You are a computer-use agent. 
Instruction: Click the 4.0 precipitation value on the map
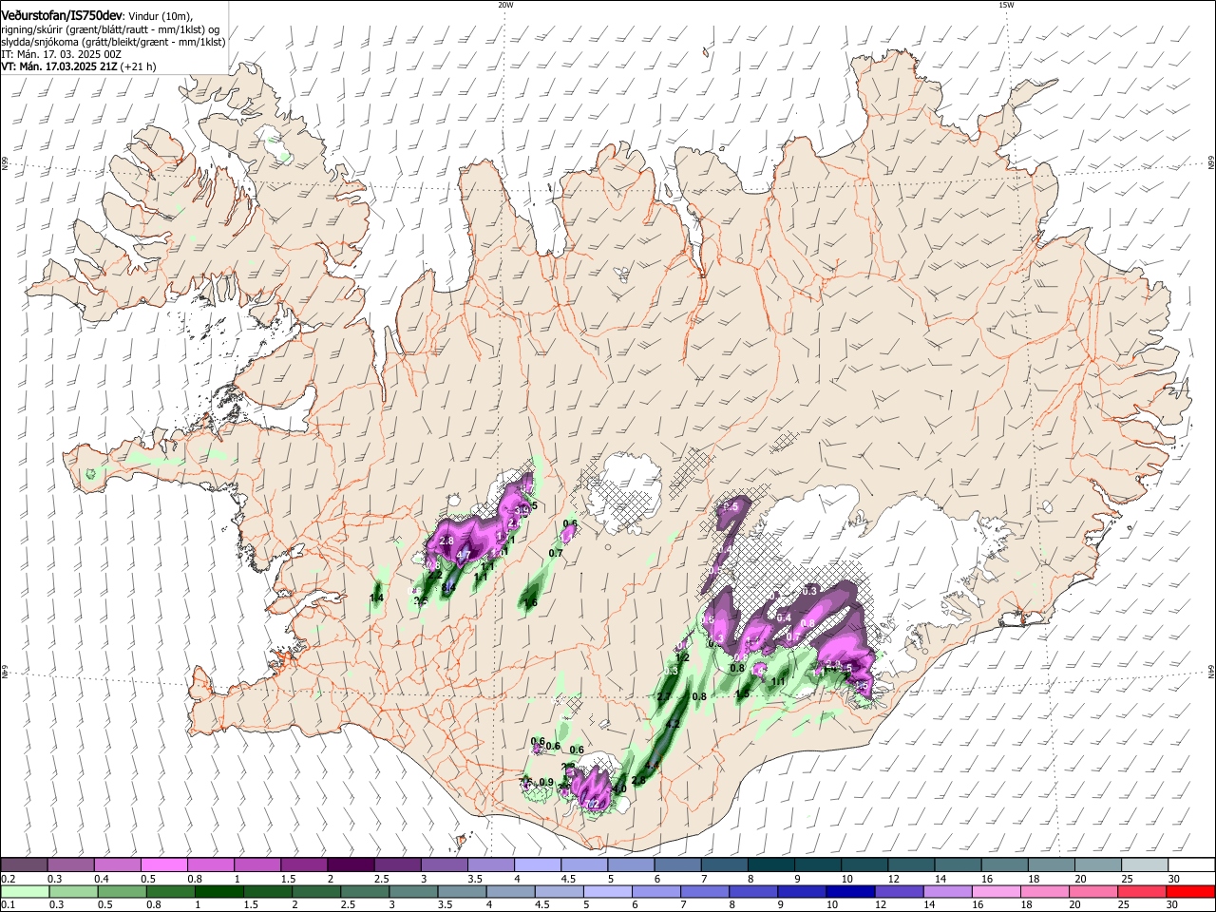pyautogui.click(x=619, y=789)
